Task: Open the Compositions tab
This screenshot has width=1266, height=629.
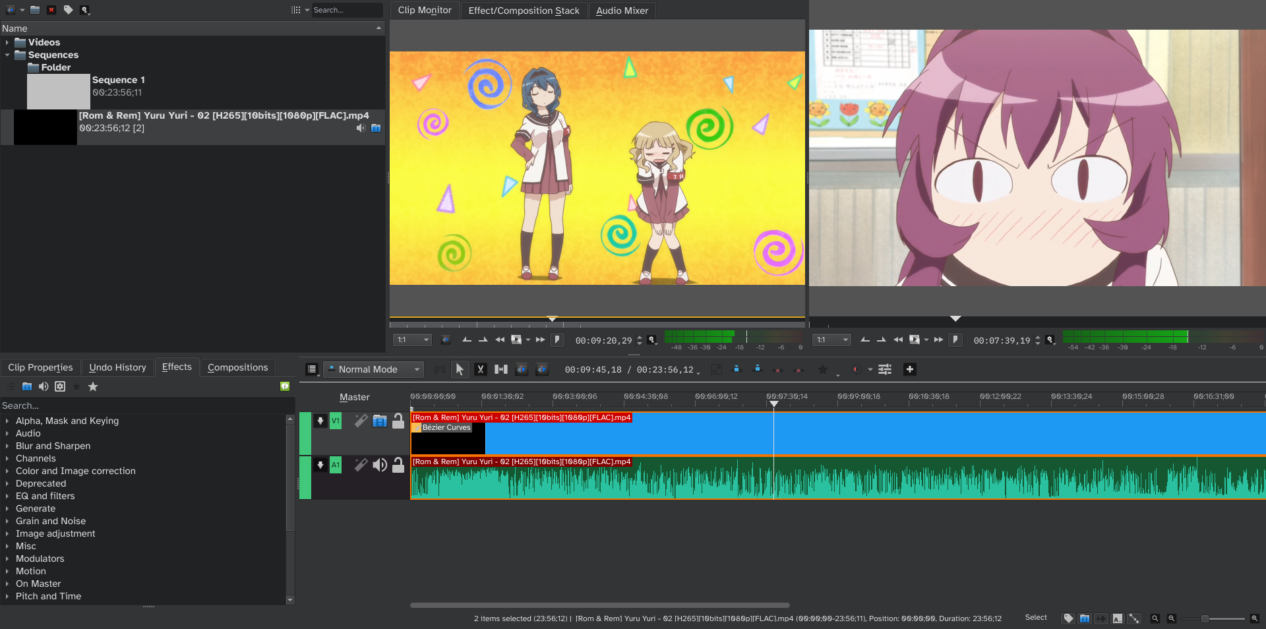Action: [x=237, y=367]
